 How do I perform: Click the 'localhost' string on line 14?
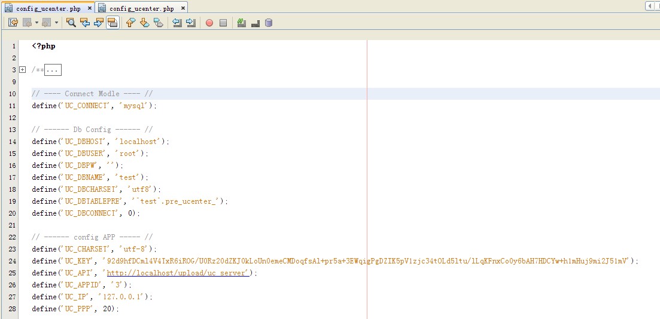[x=138, y=142]
